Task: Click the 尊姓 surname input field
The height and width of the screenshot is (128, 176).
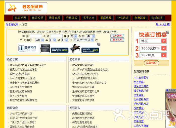Action: coord(36,36)
